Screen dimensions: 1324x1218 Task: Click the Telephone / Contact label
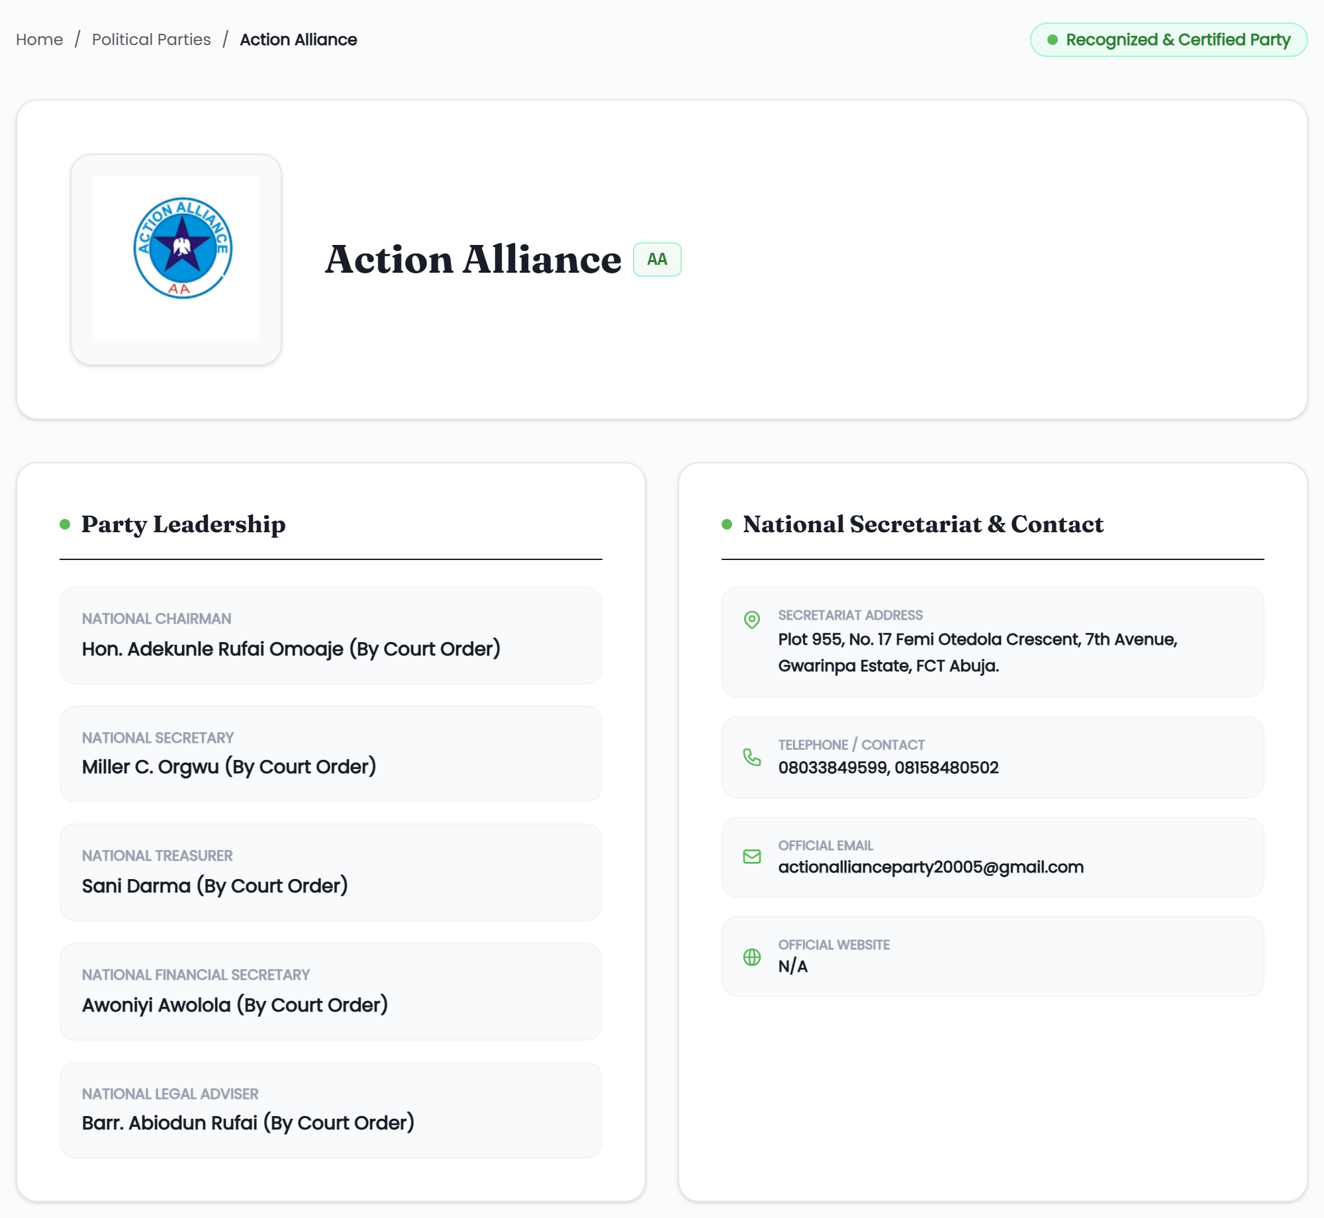click(x=851, y=745)
